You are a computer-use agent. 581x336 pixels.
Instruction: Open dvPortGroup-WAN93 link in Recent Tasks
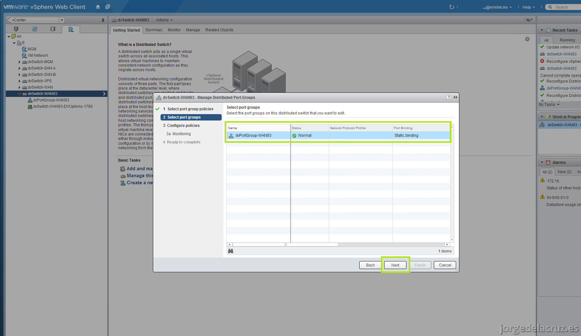563,88
